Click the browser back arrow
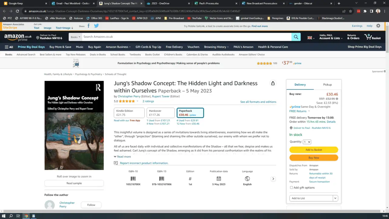Image resolution: width=389 pixels, height=219 pixels. click(4, 11)
